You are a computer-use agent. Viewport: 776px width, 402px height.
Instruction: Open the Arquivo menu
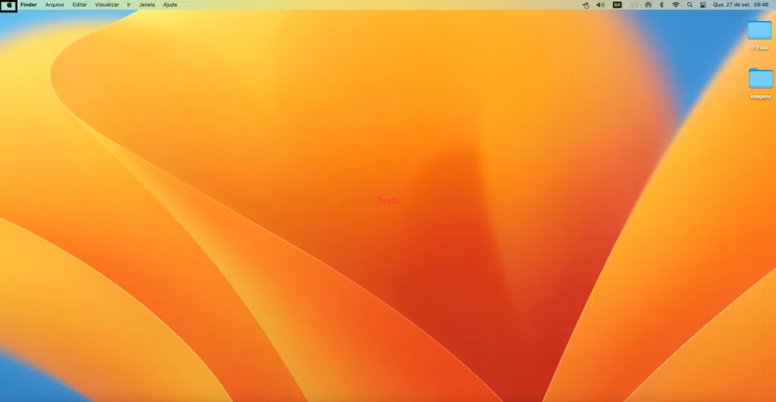click(55, 5)
